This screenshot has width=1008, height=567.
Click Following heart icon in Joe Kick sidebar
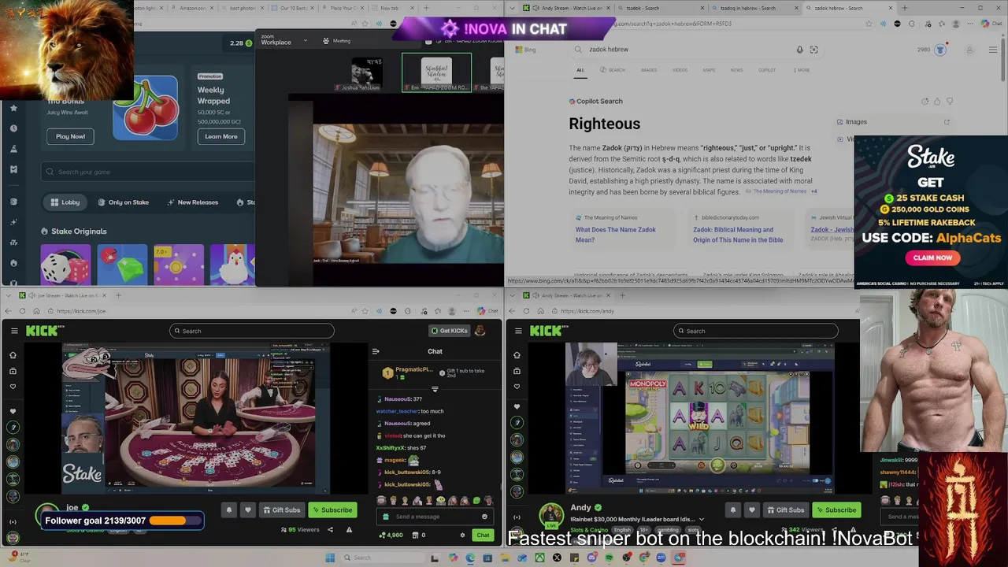pyautogui.click(x=13, y=387)
